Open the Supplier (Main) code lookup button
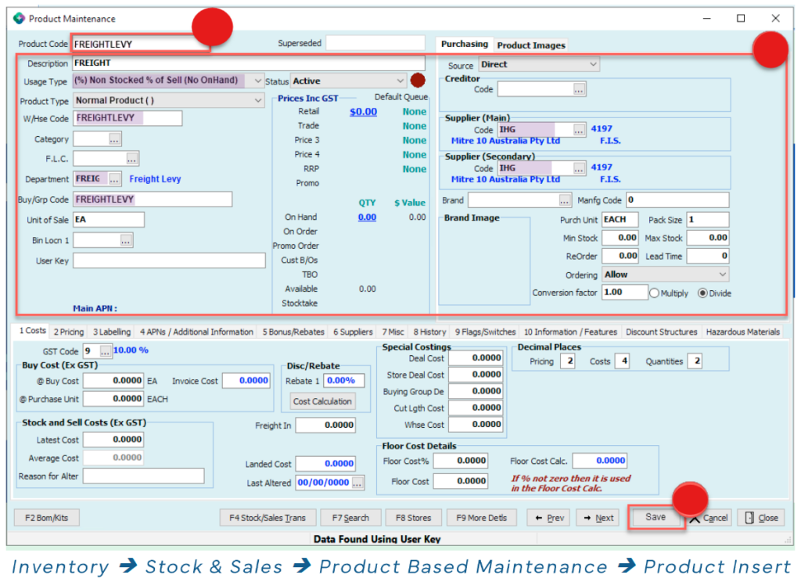Screen dimensions: 801x582 click(579, 130)
